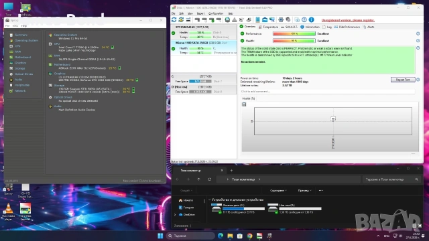
Task: Switch to the Overview tab in Sentinel
Action: coord(247,27)
